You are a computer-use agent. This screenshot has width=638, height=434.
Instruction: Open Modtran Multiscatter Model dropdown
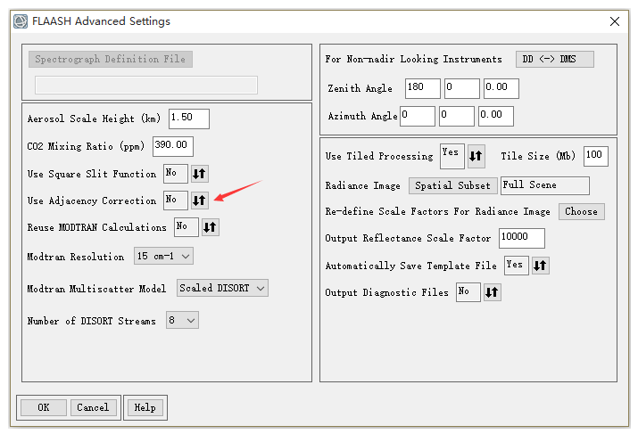coord(222,288)
